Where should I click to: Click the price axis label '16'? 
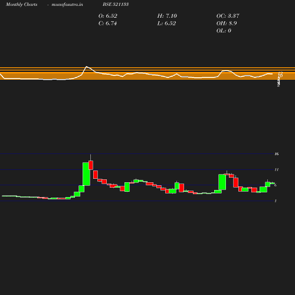(277, 154)
